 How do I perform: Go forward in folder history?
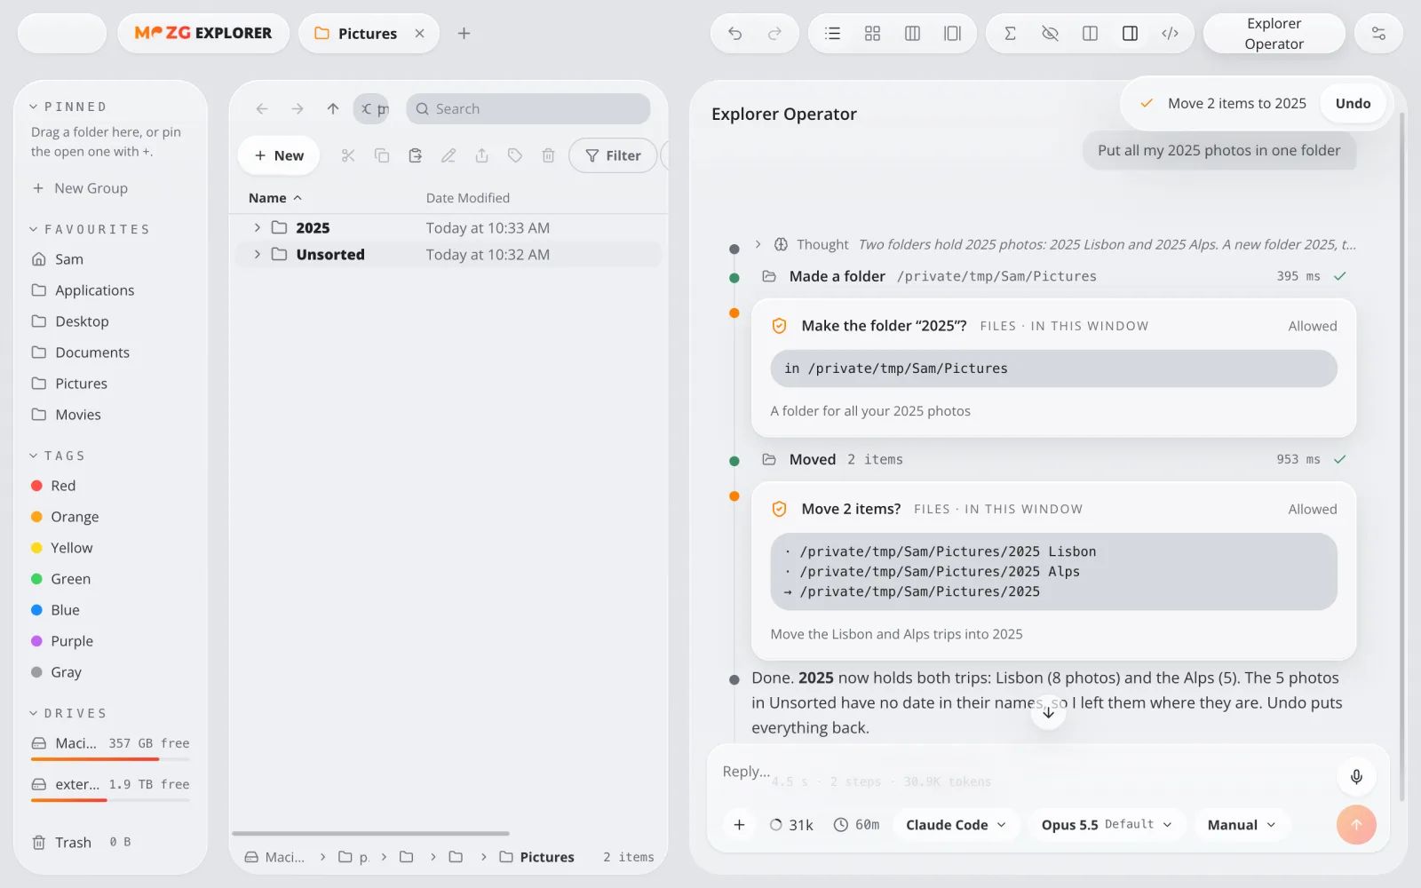coord(298,108)
